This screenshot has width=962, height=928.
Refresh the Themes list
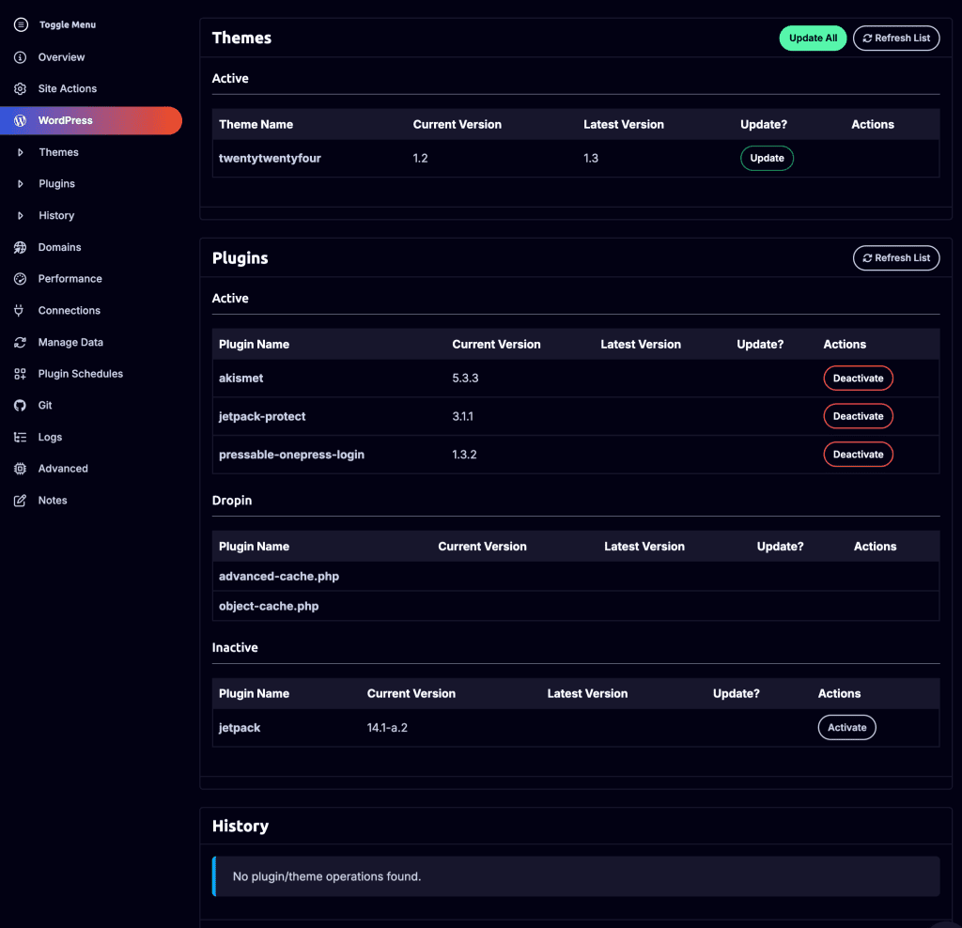pyautogui.click(x=896, y=38)
